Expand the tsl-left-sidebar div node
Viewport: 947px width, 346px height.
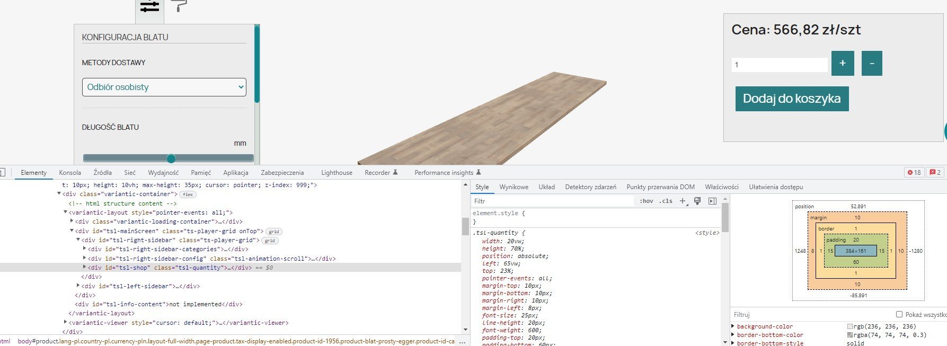[78, 286]
